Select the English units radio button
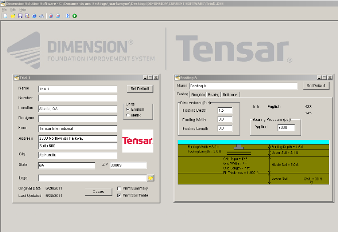The image size is (338, 232). coord(127,109)
